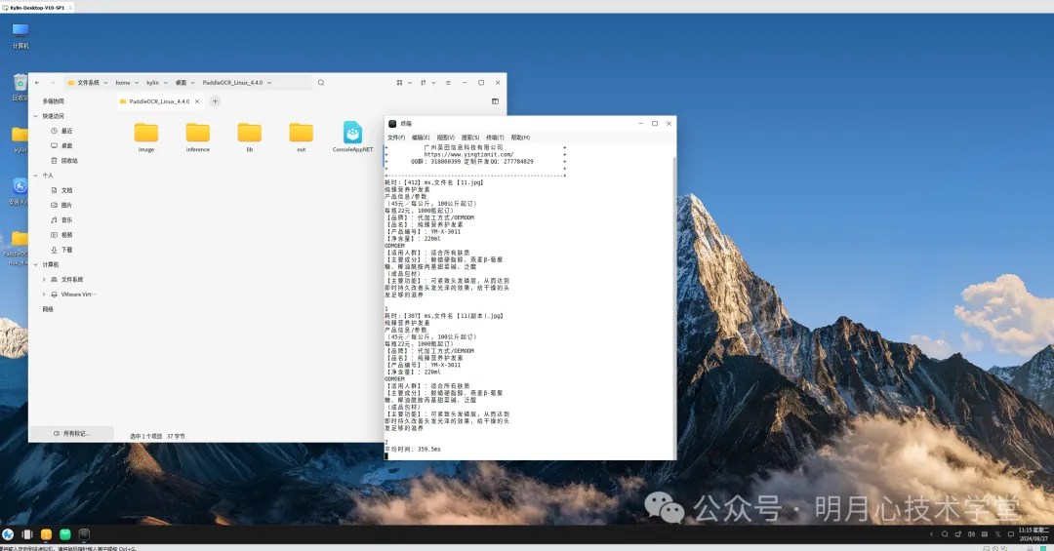This screenshot has height=551, width=1054.
Task: Open the keyboard input method tray icon
Action: (x=985, y=534)
